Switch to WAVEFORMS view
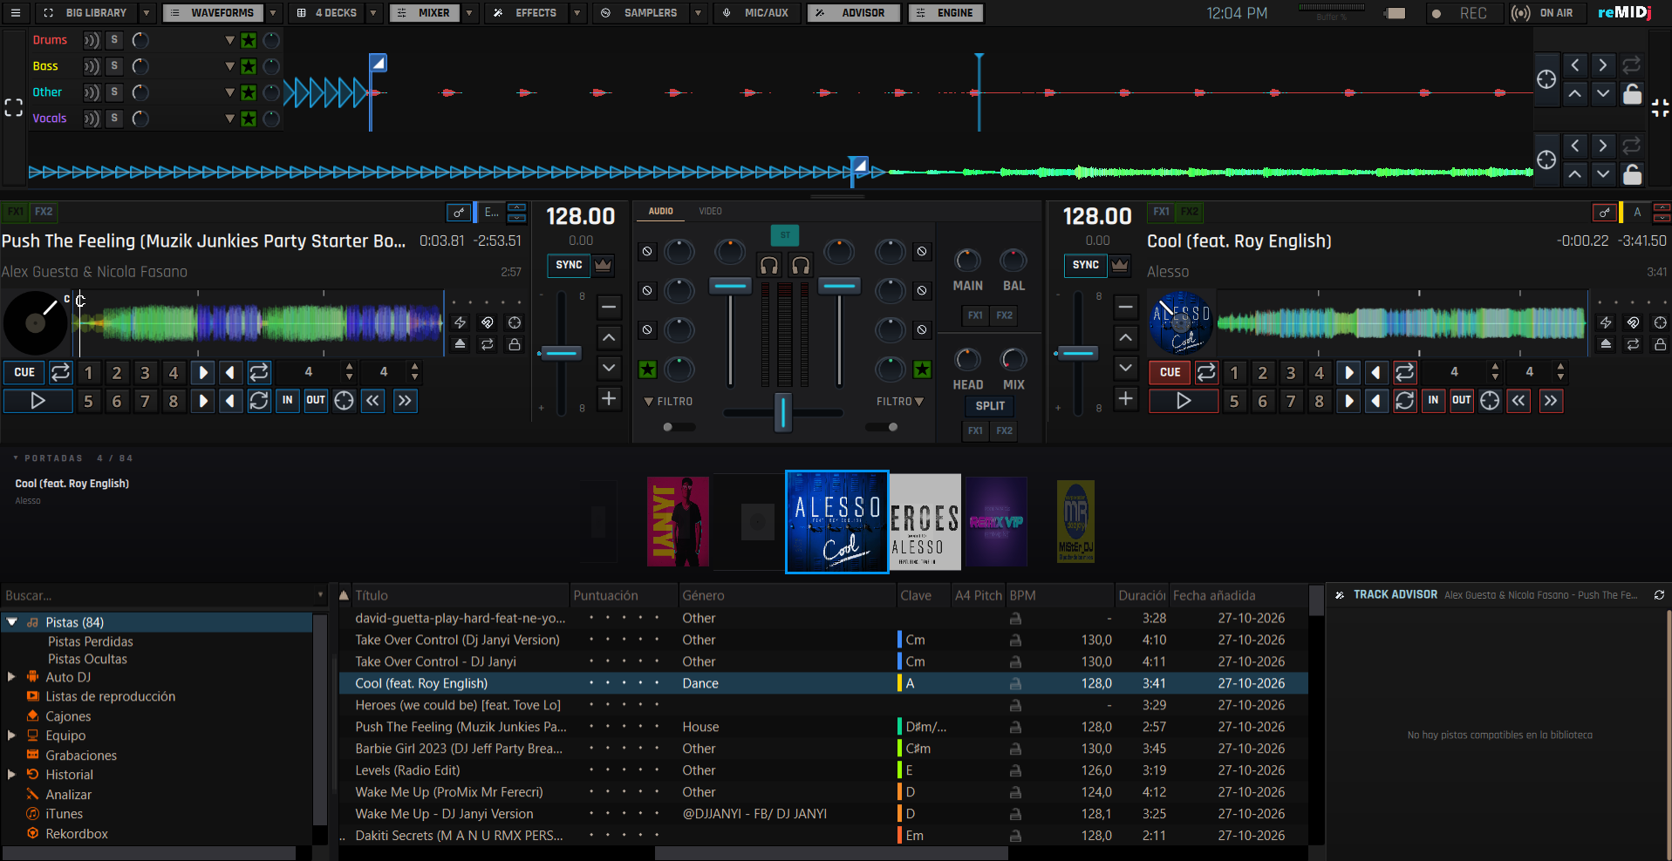The height and width of the screenshot is (861, 1672). click(214, 13)
